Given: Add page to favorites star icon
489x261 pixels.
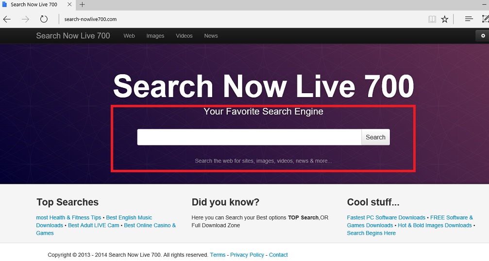Looking at the screenshot, I should [x=445, y=19].
